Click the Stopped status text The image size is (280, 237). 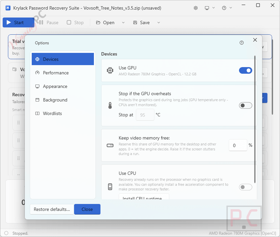click(x=20, y=233)
